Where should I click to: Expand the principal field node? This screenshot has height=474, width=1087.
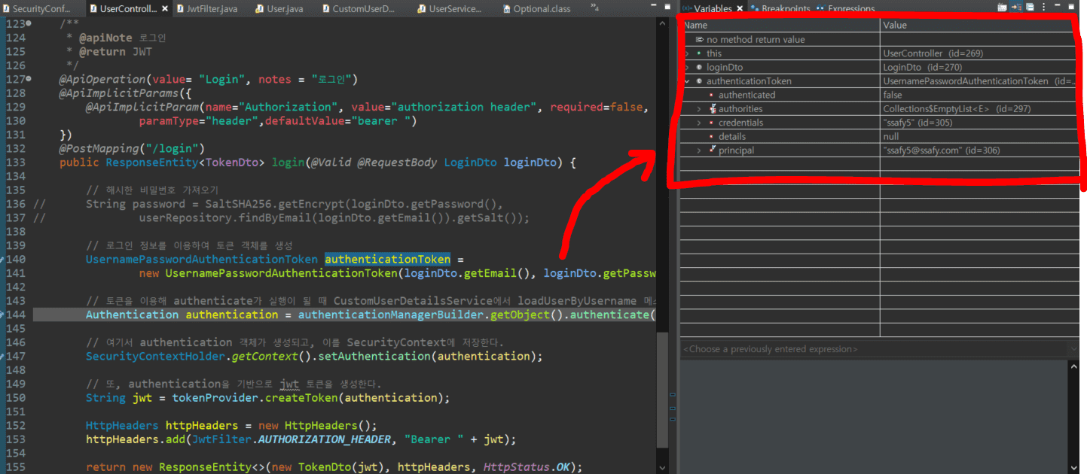point(699,150)
